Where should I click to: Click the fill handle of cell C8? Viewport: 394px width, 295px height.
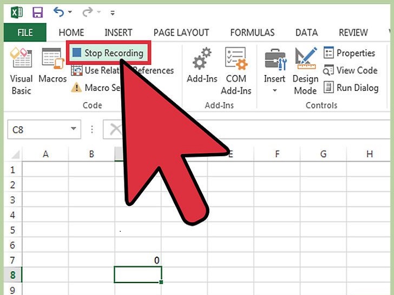pos(161,282)
